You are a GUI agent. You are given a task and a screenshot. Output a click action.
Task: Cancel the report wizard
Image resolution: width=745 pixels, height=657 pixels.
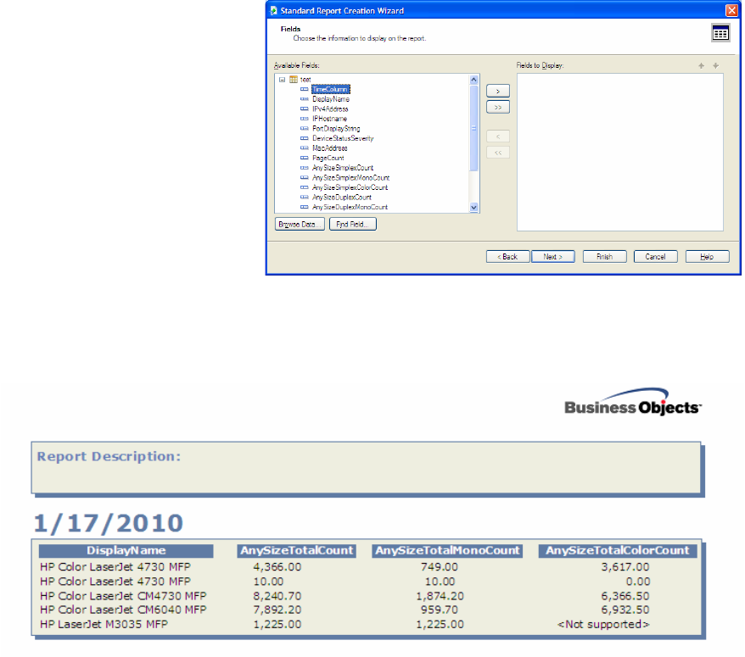coord(656,256)
